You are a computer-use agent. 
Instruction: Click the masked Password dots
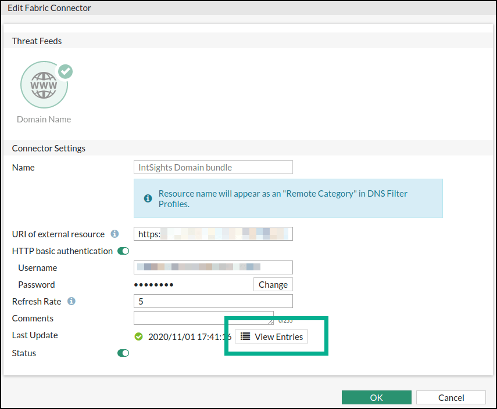pos(153,285)
